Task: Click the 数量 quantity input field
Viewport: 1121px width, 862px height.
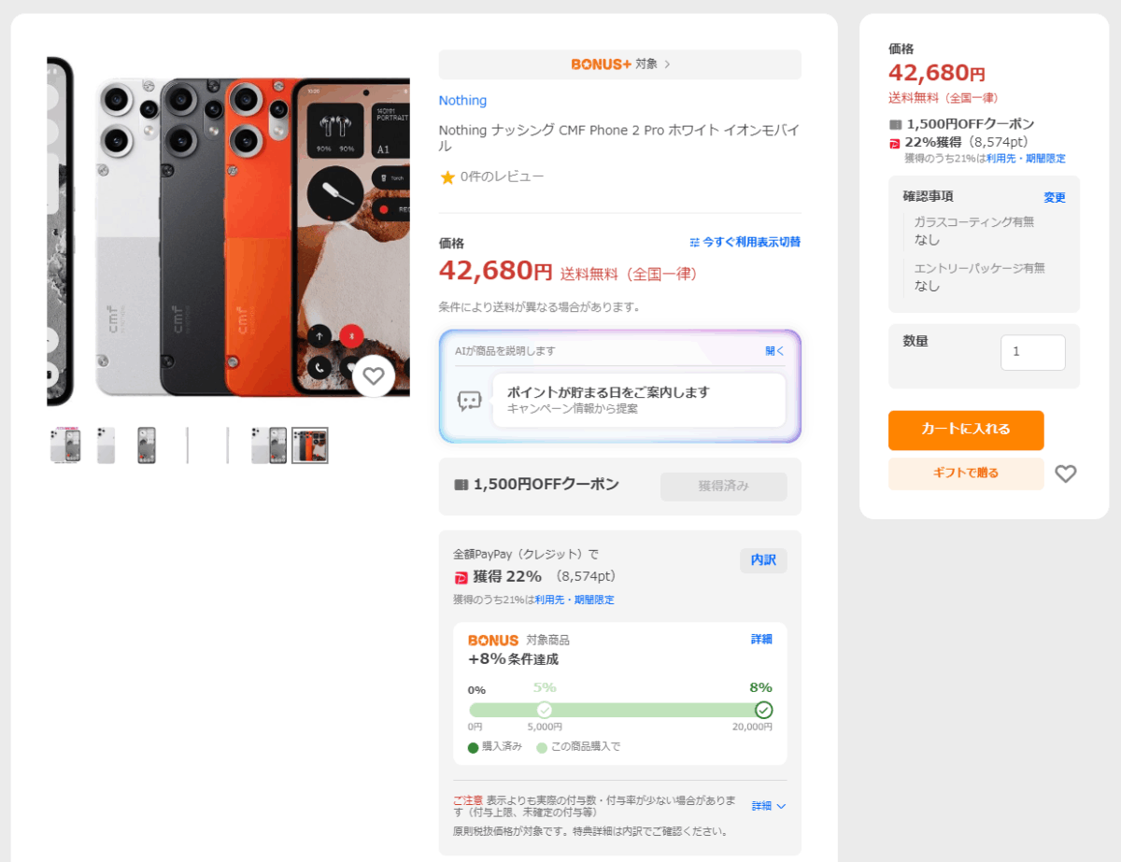Action: [x=1032, y=352]
